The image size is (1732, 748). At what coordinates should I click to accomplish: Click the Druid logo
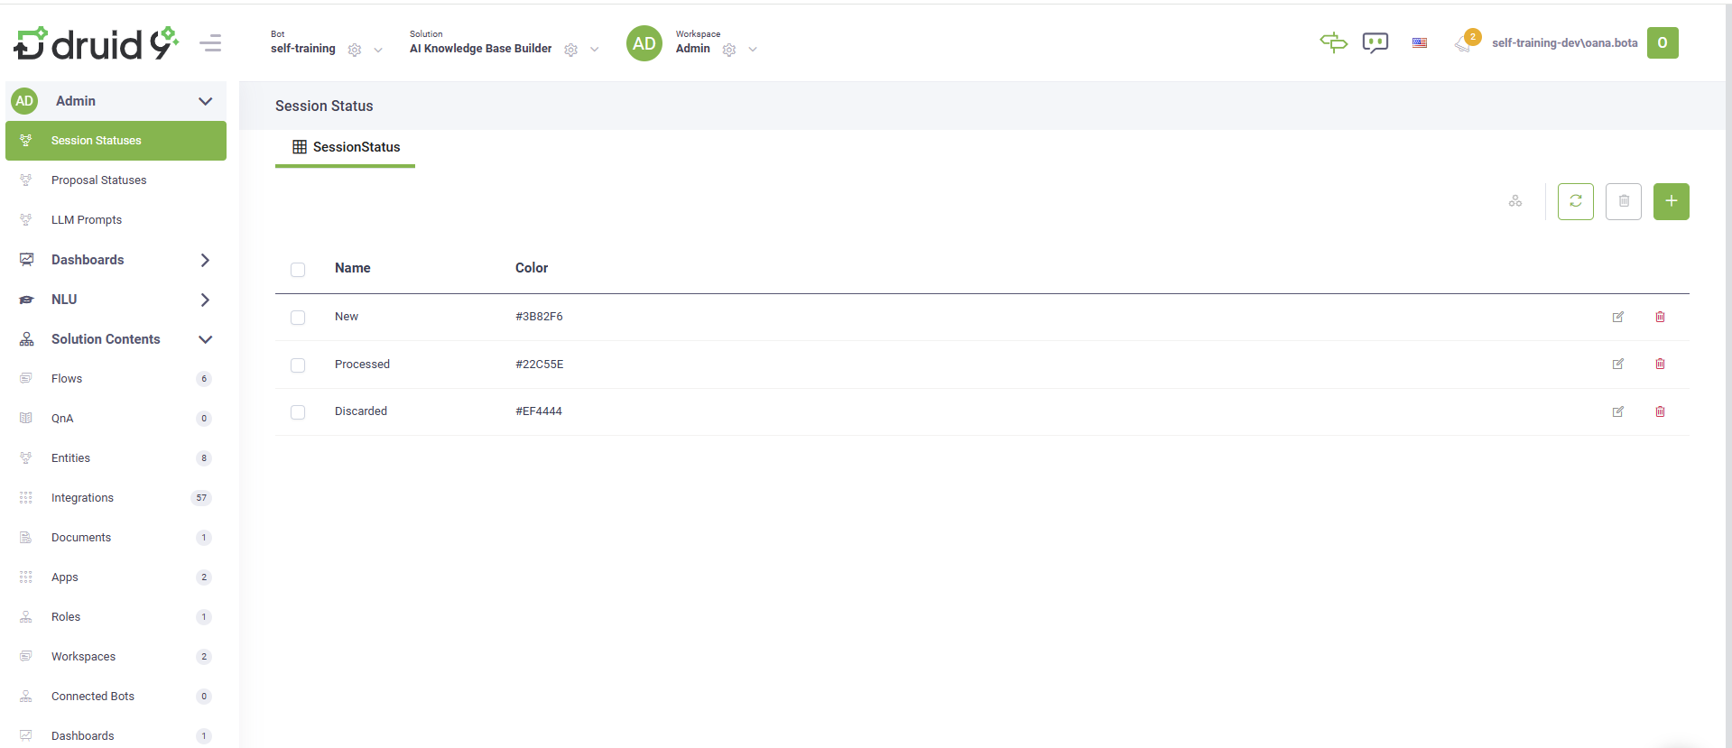click(x=96, y=43)
